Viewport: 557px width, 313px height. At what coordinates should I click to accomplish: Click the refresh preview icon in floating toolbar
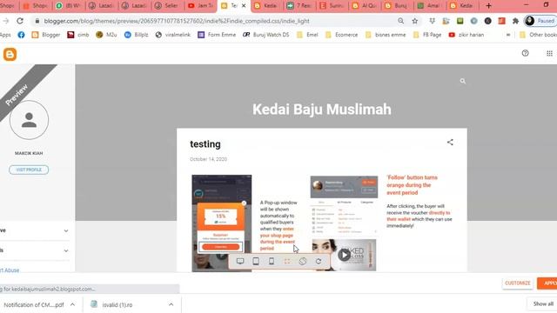[319, 261]
